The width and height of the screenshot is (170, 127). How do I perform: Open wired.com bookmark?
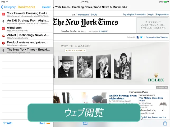click(26, 29)
